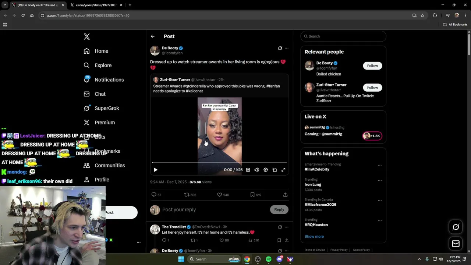471x265 pixels.
Task: Reload the page
Action: click(23, 15)
